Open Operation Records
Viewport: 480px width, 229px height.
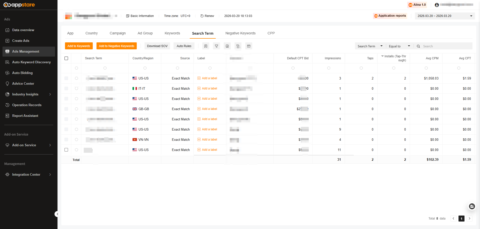click(x=27, y=105)
